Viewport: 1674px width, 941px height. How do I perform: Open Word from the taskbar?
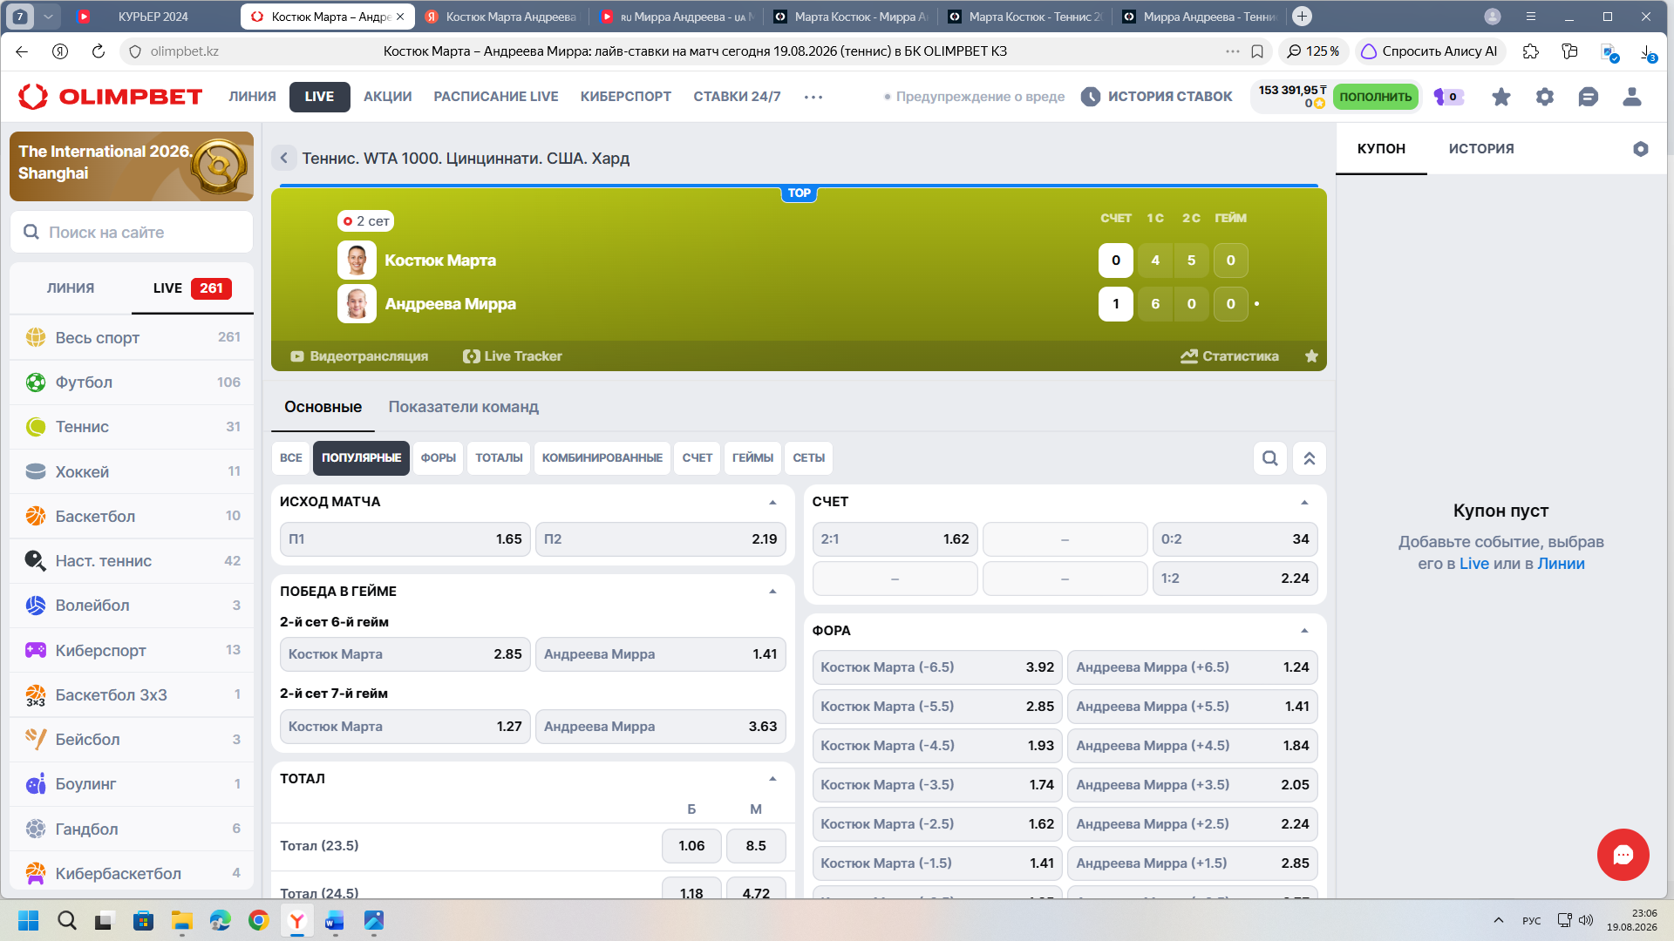[x=335, y=920]
